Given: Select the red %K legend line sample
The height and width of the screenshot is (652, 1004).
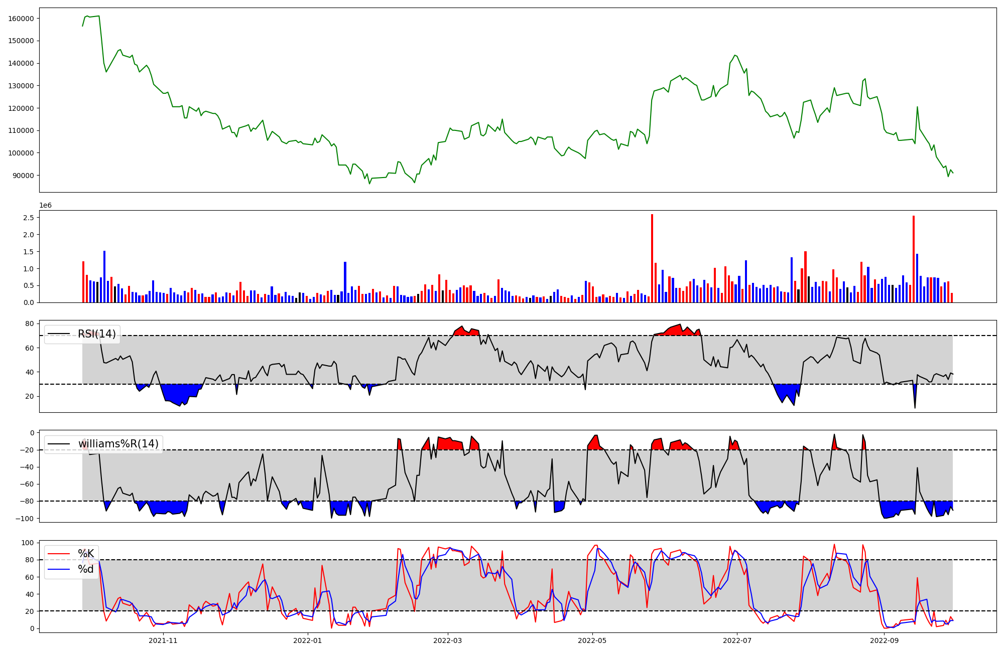Looking at the screenshot, I should click(x=58, y=554).
